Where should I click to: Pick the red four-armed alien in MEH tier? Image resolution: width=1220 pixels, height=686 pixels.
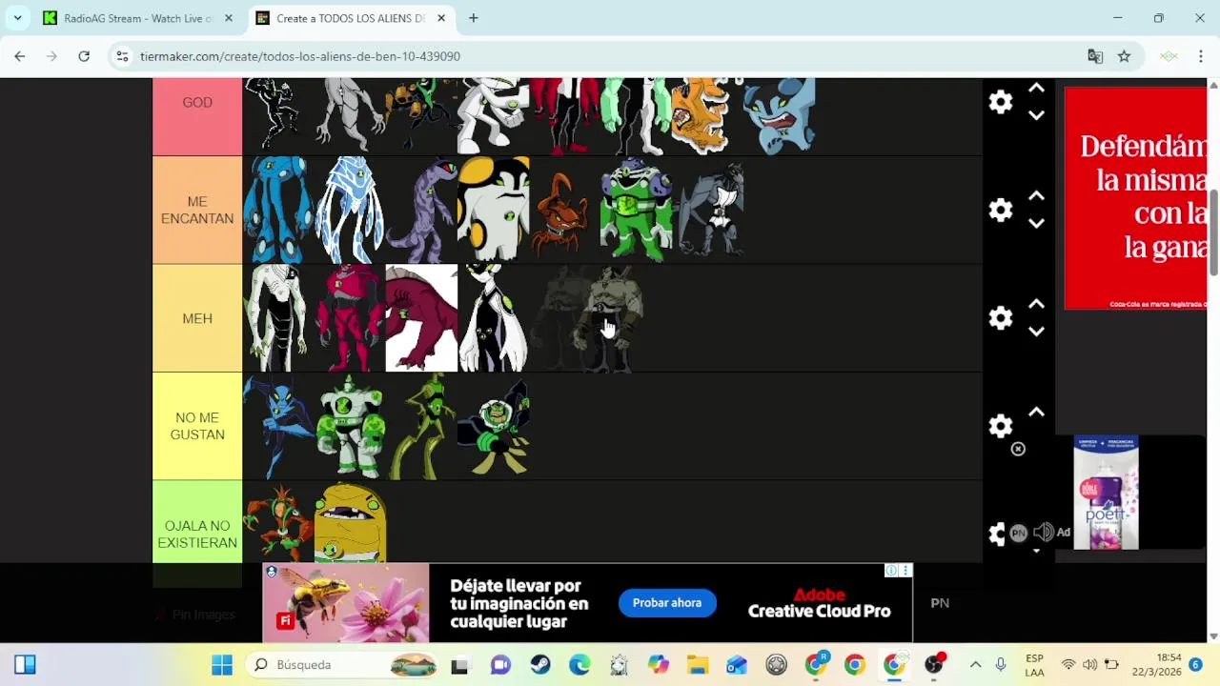(350, 318)
